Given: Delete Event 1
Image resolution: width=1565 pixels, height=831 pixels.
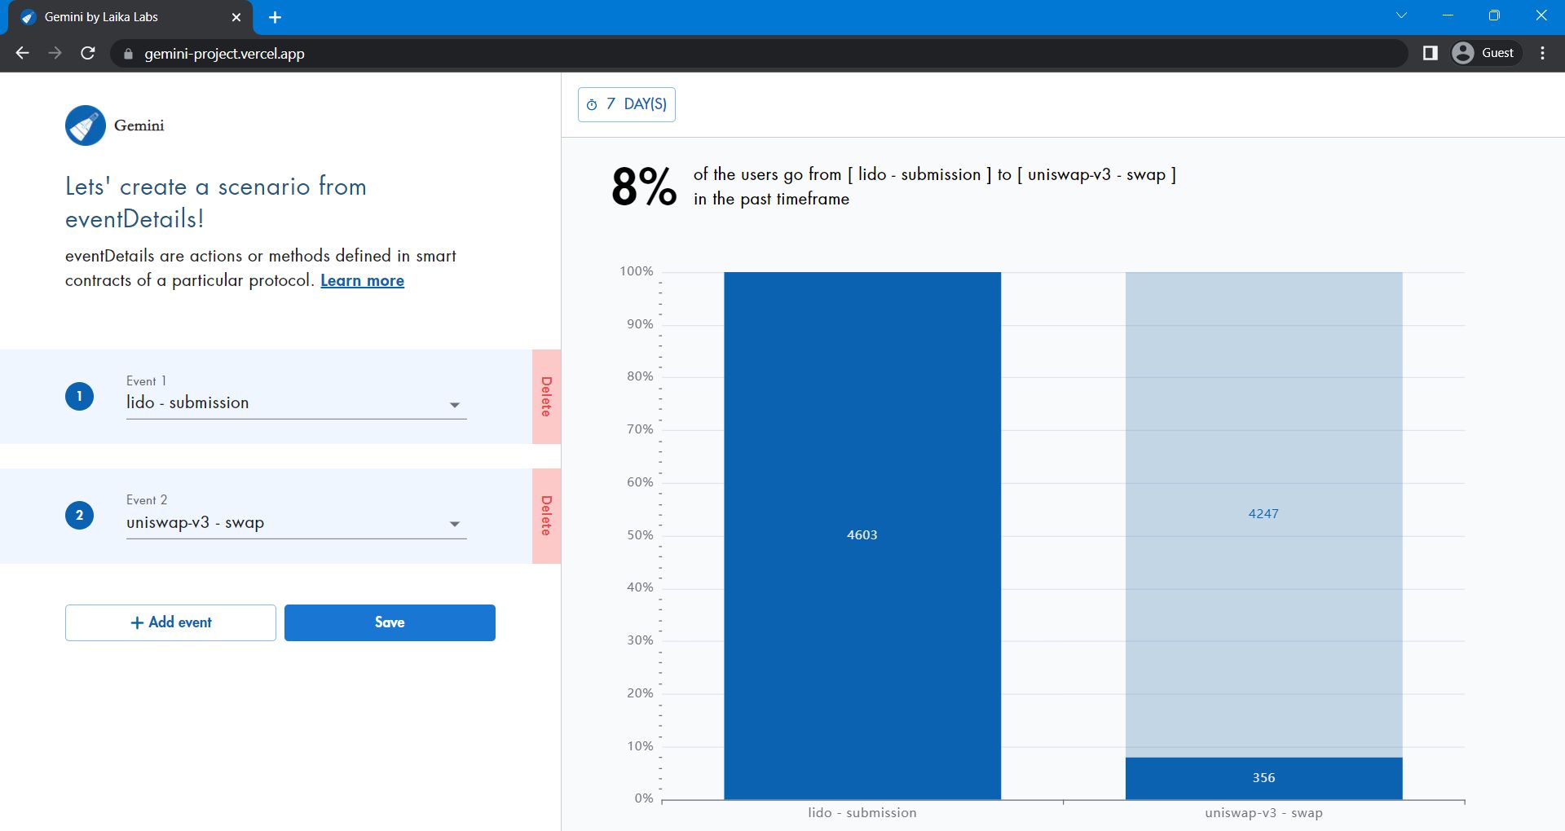Looking at the screenshot, I should [x=546, y=397].
